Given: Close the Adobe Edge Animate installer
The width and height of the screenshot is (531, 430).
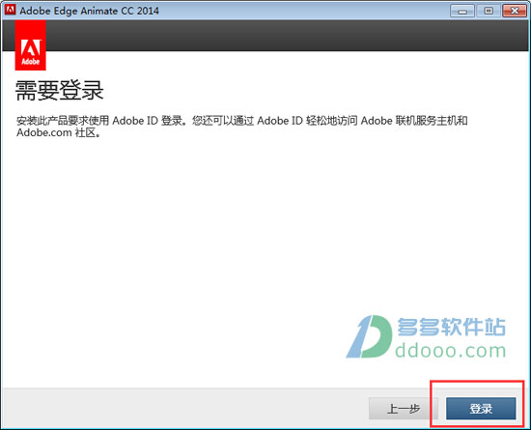Looking at the screenshot, I should pos(515,11).
